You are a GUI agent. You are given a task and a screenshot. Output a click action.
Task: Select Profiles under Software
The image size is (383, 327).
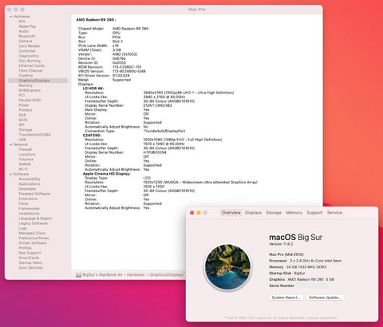[25, 248]
